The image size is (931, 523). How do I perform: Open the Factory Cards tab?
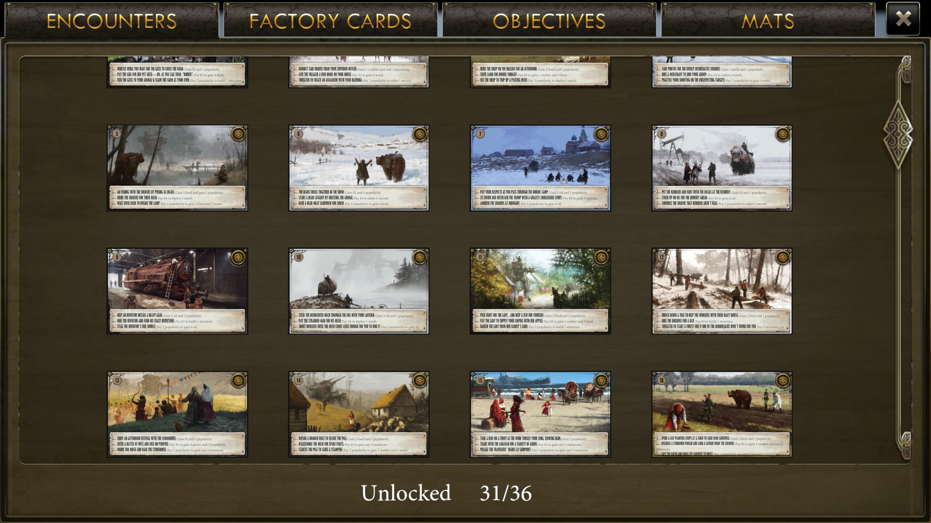tap(330, 21)
